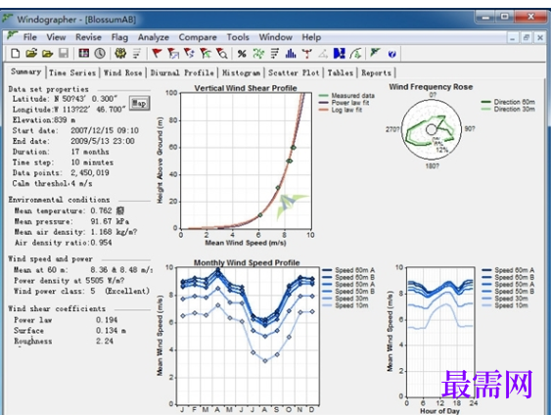Click the yellow gear configure icon

coord(120,54)
